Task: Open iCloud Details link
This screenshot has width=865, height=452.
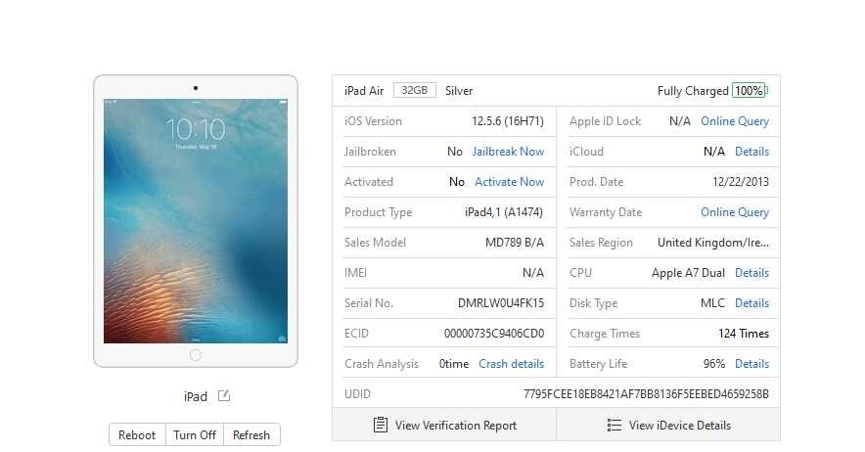Action: pyautogui.click(x=751, y=152)
